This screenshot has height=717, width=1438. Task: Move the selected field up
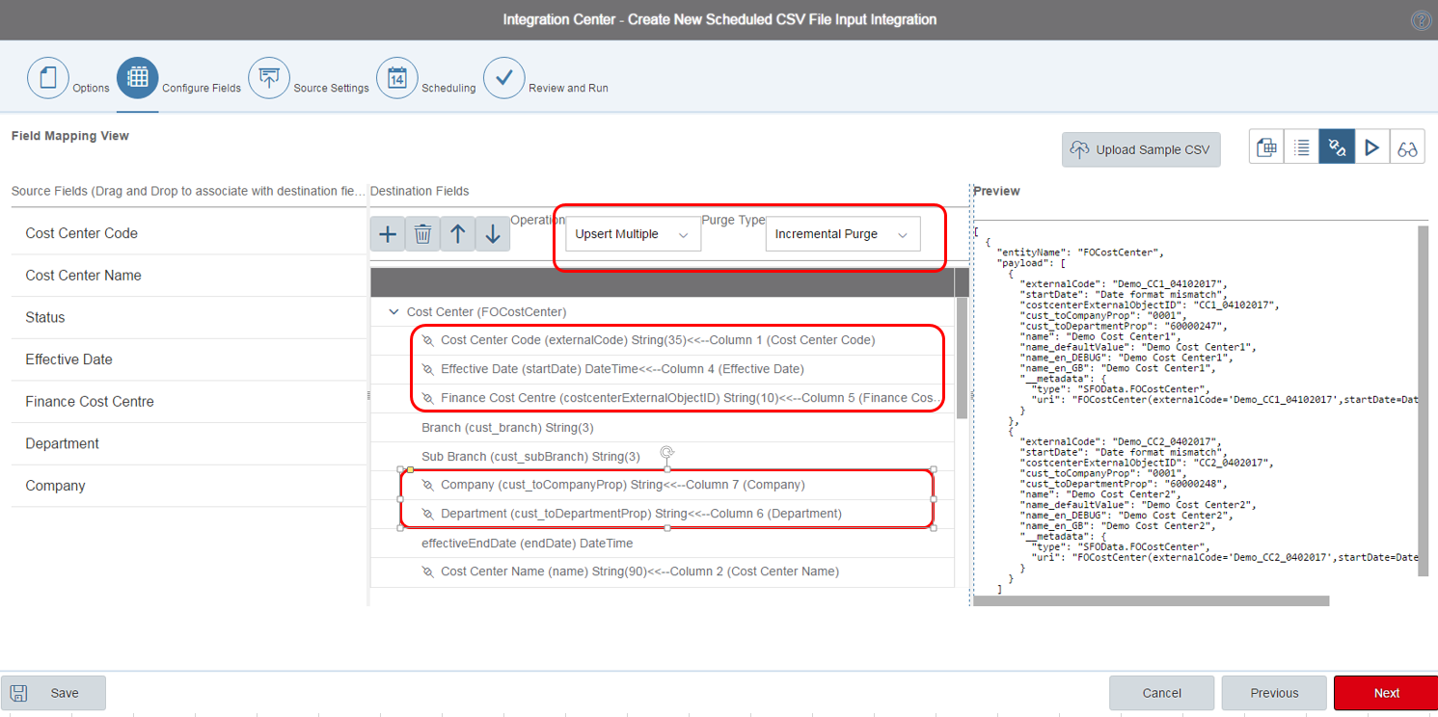click(x=457, y=233)
